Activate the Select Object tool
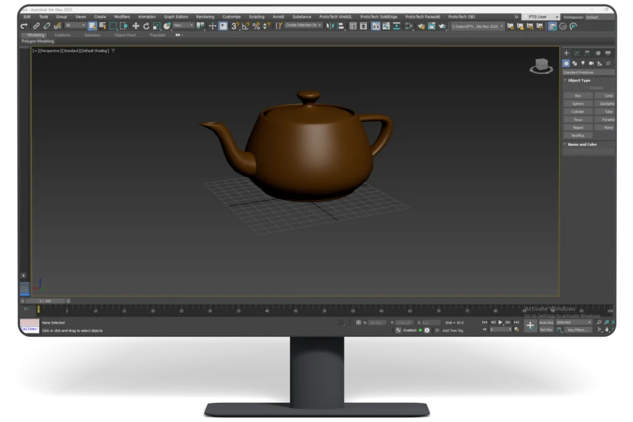Screen dimensions: 633x422 click(93, 26)
